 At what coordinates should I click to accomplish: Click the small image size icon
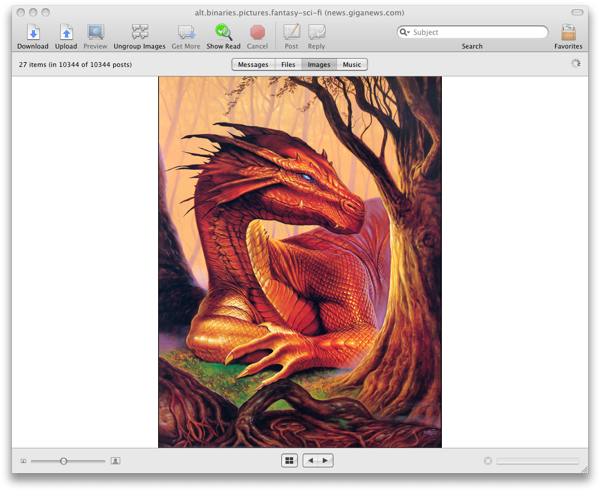(x=23, y=461)
